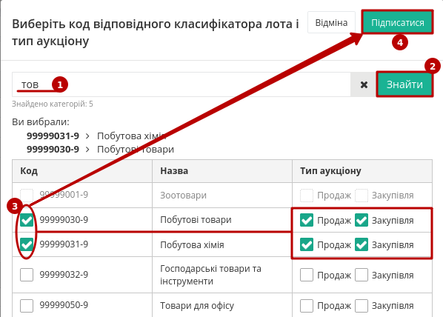Click the Підписатися button
The image size is (443, 317).
click(398, 23)
